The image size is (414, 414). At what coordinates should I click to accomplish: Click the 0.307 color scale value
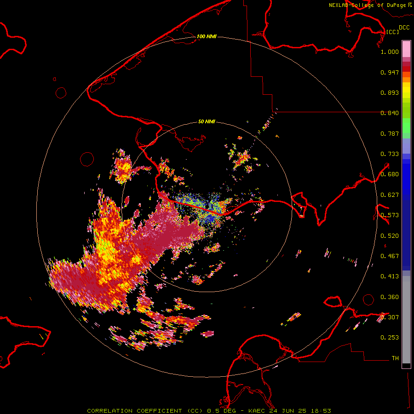click(390, 317)
